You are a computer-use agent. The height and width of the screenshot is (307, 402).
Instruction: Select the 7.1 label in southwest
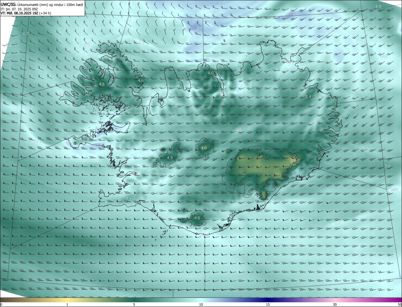pyautogui.click(x=128, y=200)
